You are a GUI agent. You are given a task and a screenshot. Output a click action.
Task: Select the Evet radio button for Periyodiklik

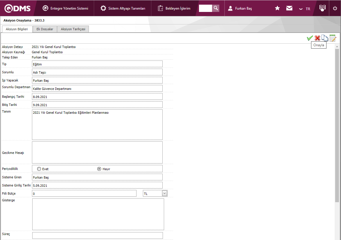pyautogui.click(x=39, y=169)
